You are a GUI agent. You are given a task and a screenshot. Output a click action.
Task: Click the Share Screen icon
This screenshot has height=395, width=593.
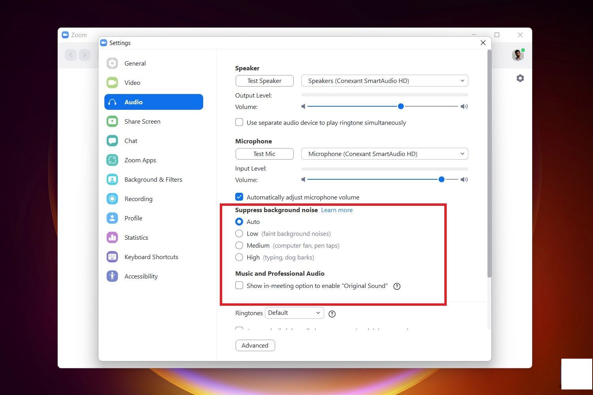coord(112,121)
